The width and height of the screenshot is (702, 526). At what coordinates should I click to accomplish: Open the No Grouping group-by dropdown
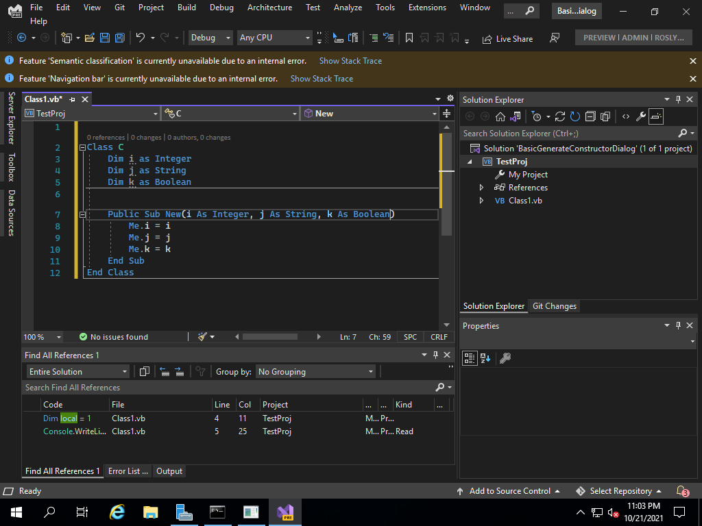[x=315, y=372]
